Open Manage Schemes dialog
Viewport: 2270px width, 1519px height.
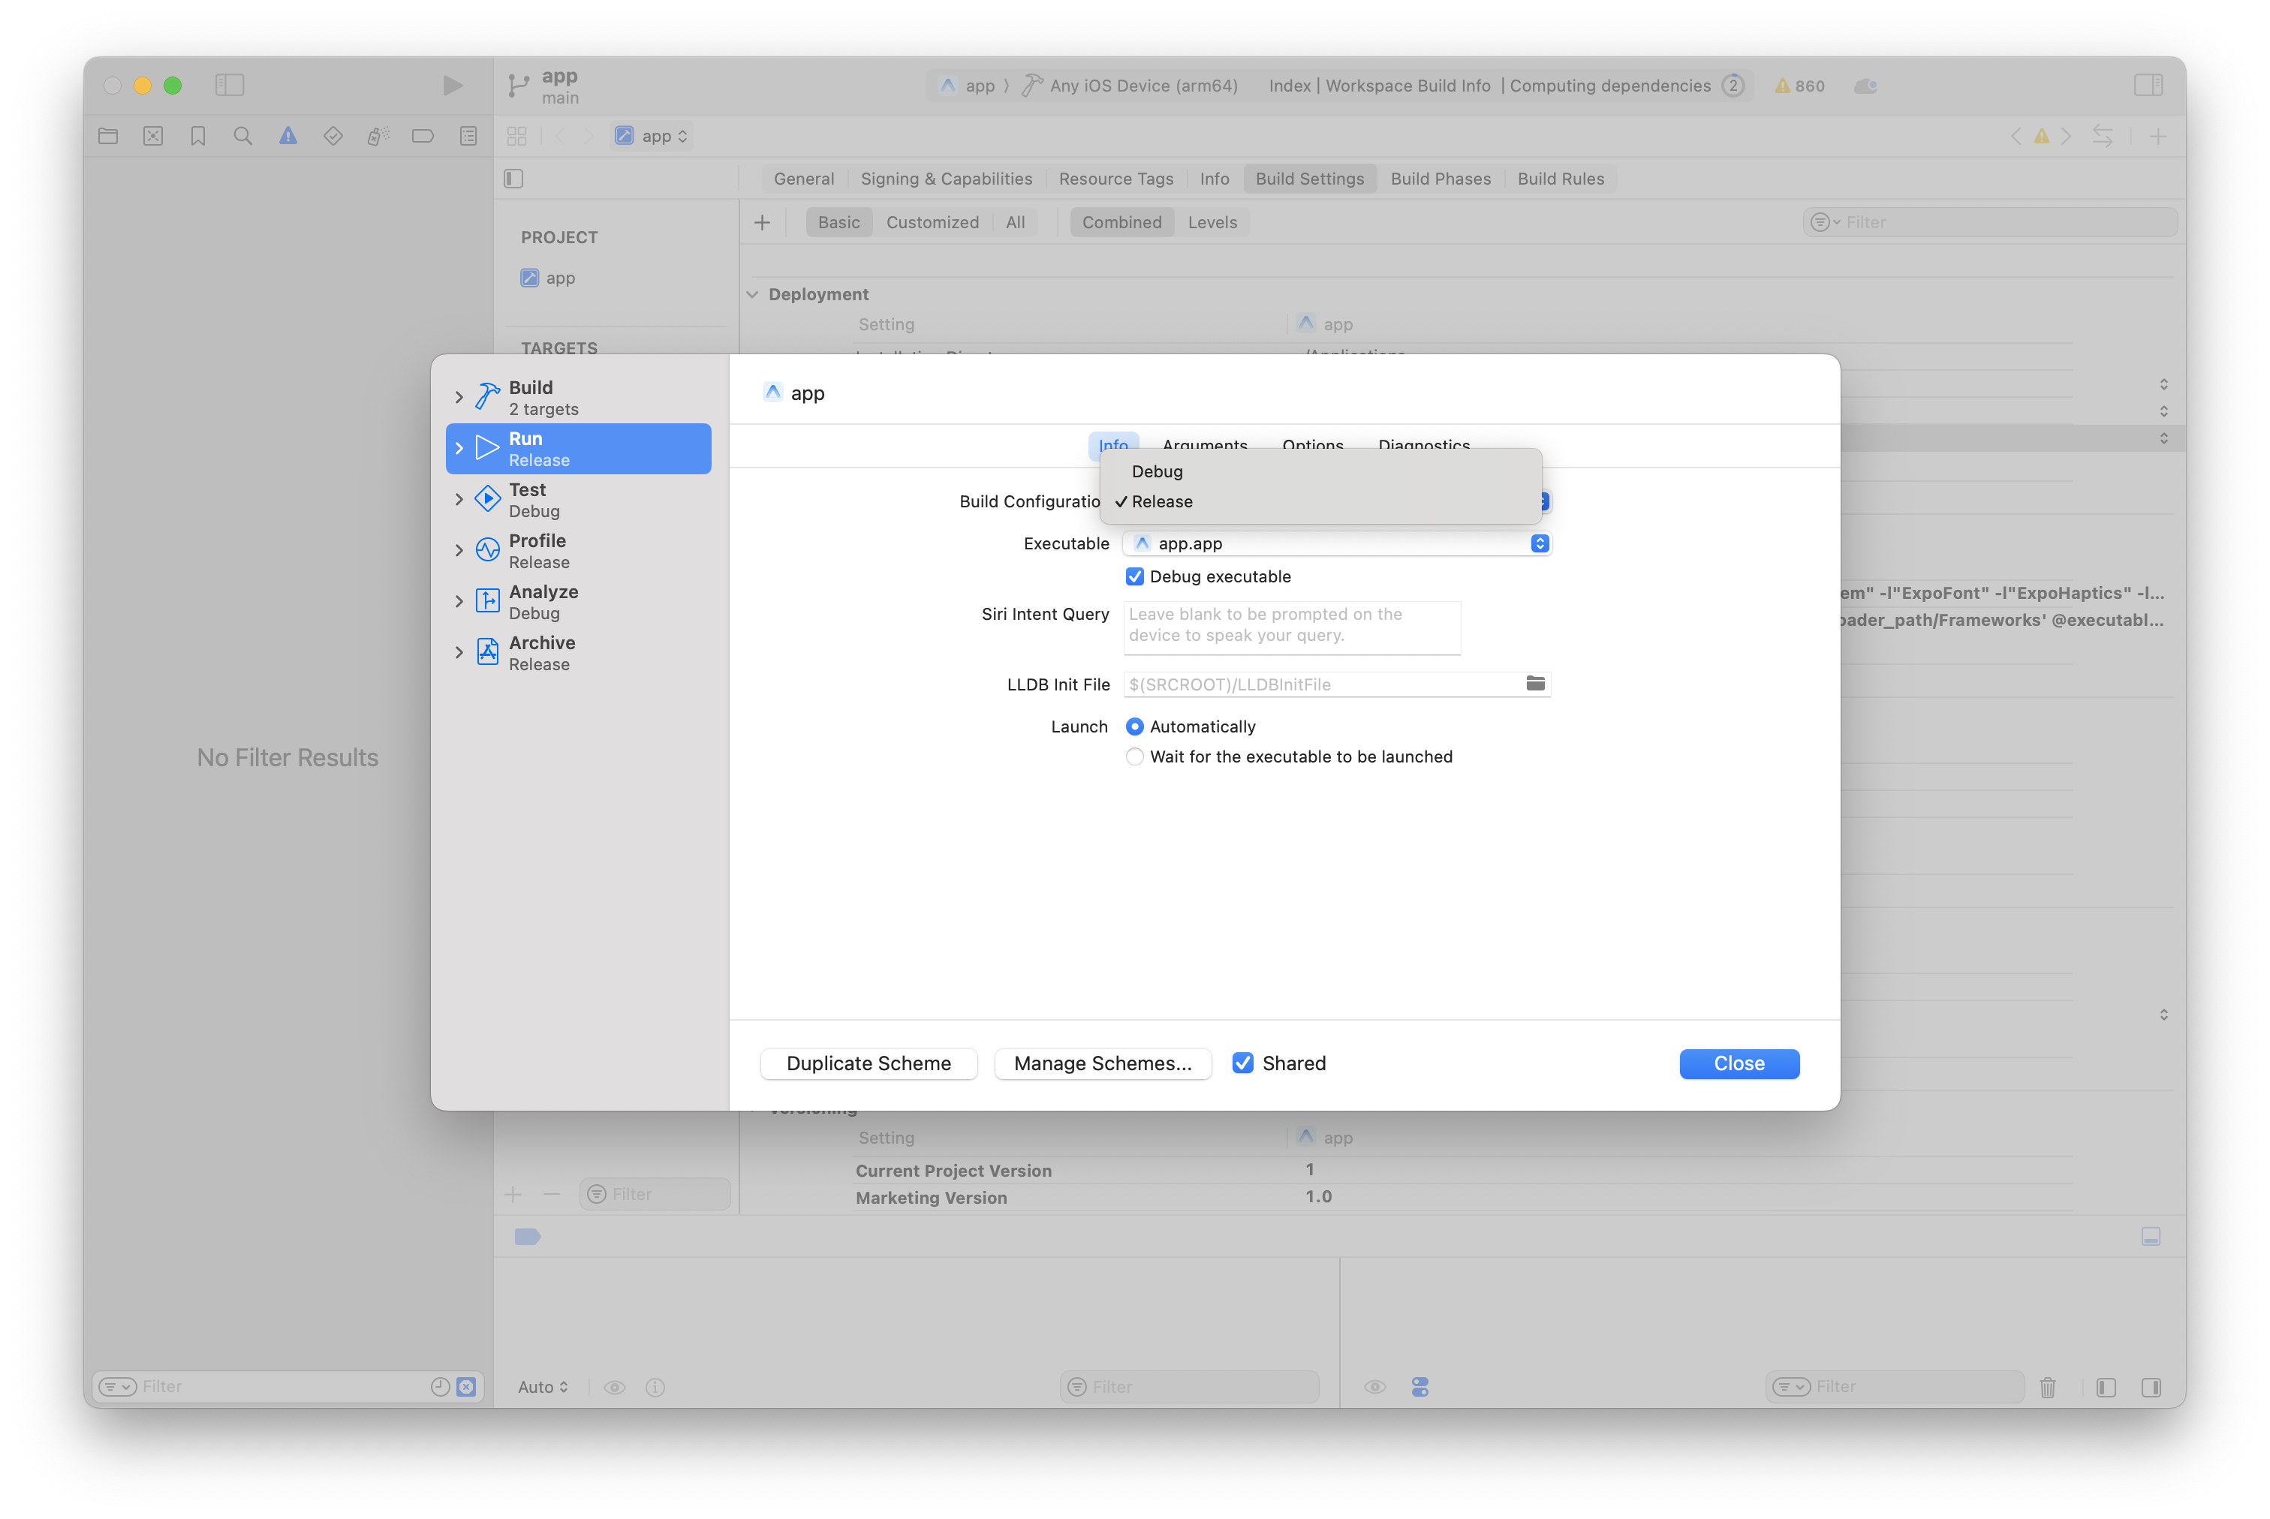(1103, 1063)
